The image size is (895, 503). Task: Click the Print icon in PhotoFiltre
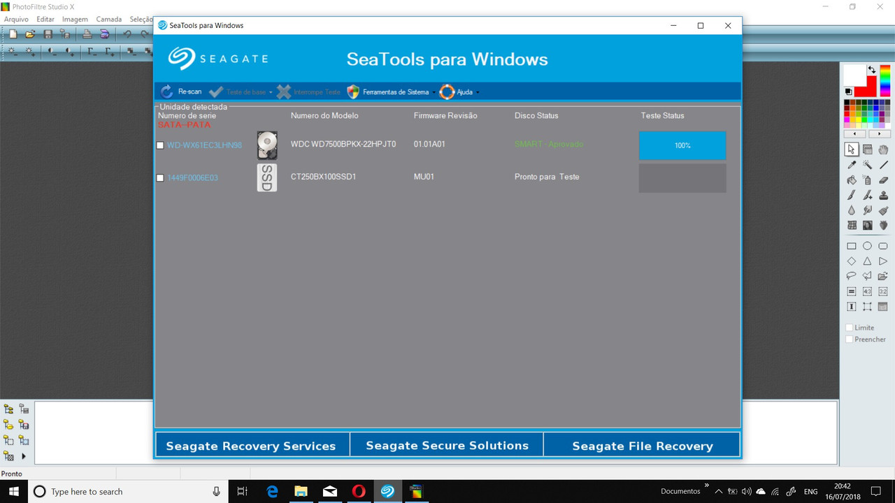tap(87, 34)
